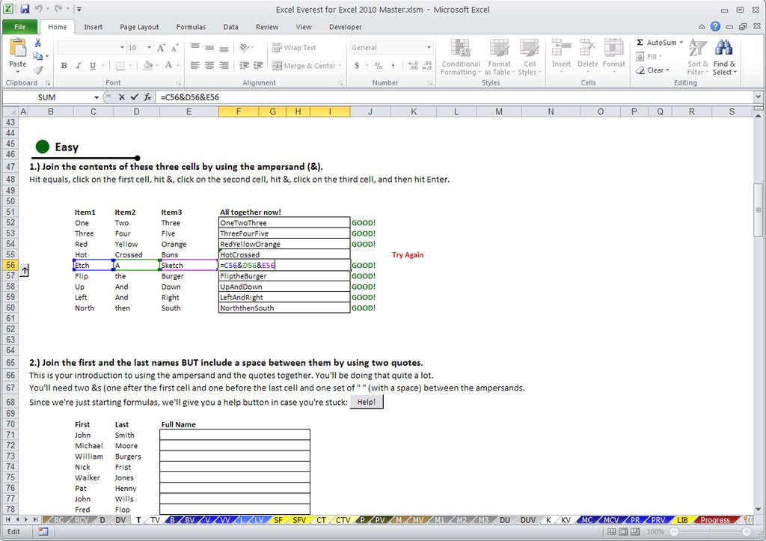Toggle Wrap Text option
Screen dimensions: 766x541
tap(294, 47)
